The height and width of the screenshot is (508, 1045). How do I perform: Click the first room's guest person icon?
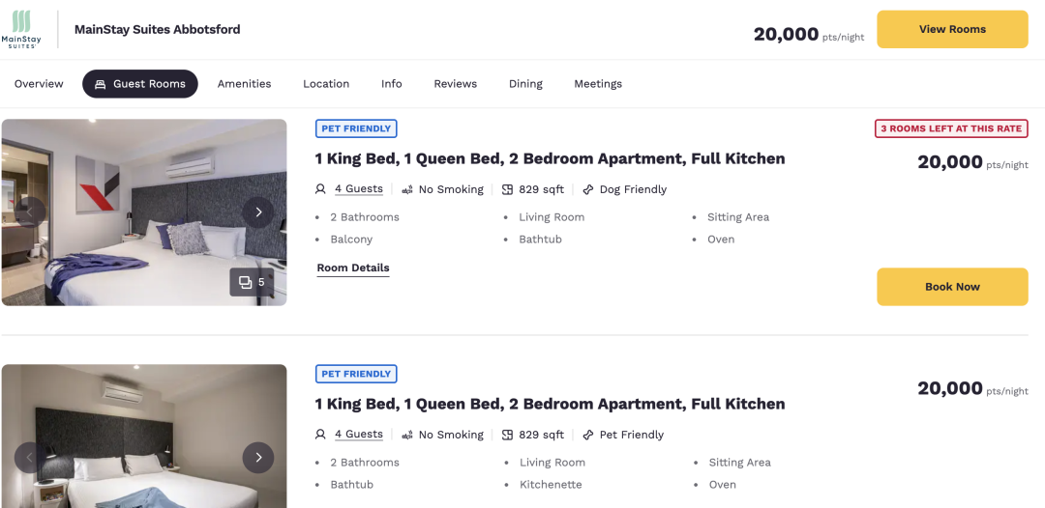click(x=320, y=189)
